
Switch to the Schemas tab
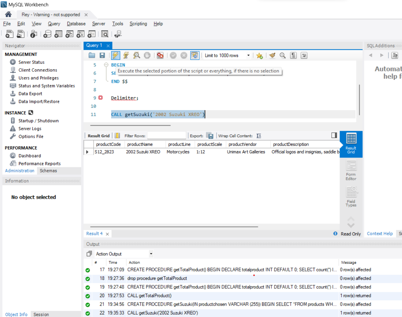(48, 170)
